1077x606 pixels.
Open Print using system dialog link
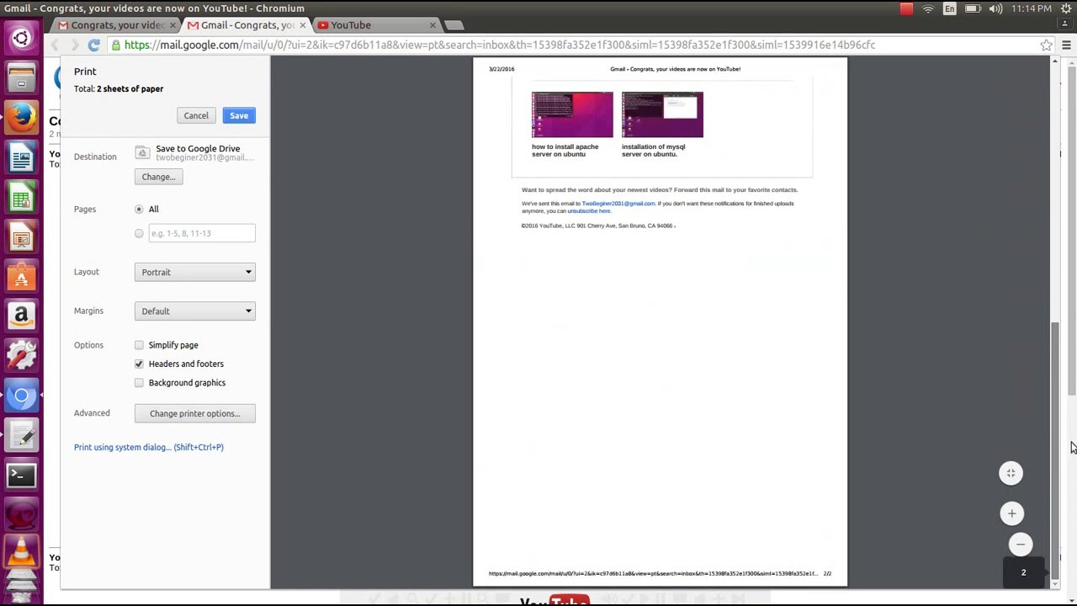point(149,447)
